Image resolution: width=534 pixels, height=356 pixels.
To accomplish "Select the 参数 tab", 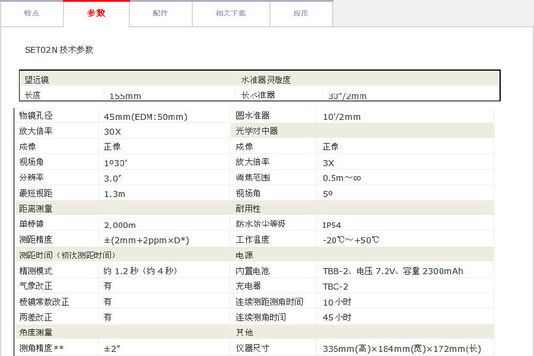I will 96,13.
